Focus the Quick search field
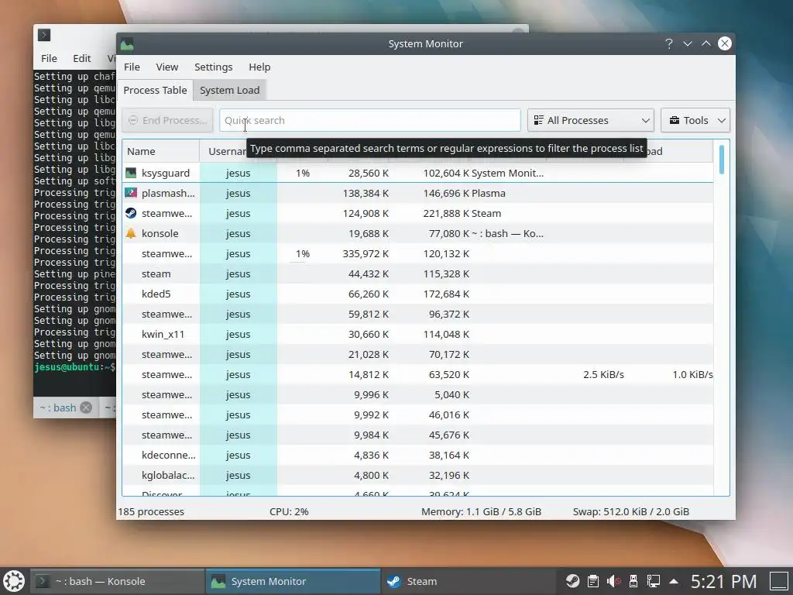The height and width of the screenshot is (595, 793). click(x=369, y=120)
